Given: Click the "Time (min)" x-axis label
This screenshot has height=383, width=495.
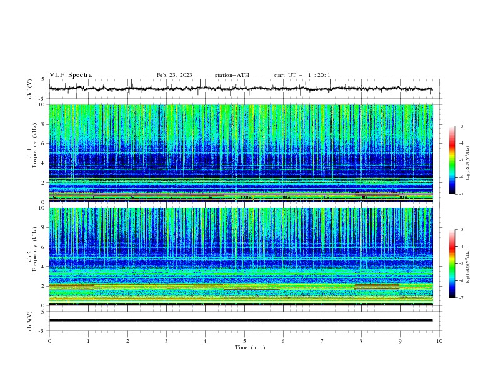Looking at the screenshot, I should coord(250,347).
